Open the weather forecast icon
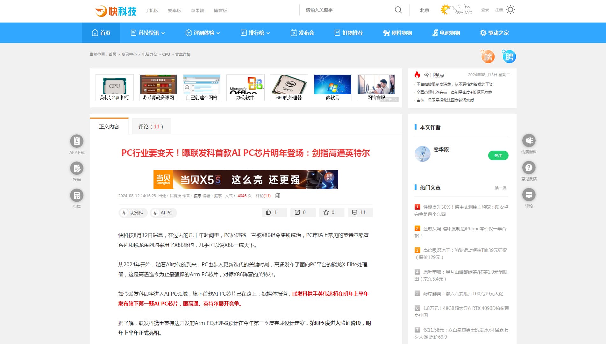Image resolution: width=606 pixels, height=344 pixels. [x=448, y=10]
